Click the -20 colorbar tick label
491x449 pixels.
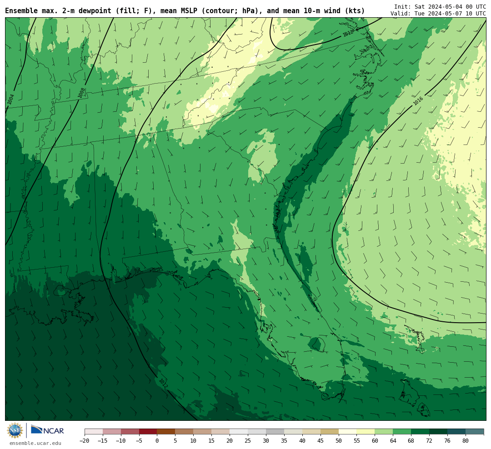click(x=85, y=441)
